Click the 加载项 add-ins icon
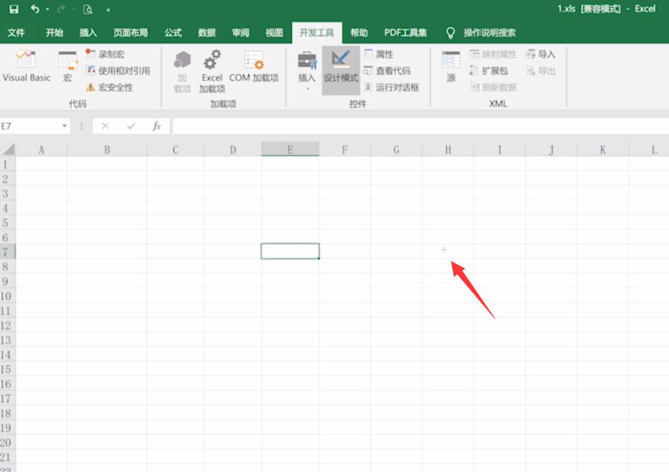The width and height of the screenshot is (669, 472). [x=182, y=71]
